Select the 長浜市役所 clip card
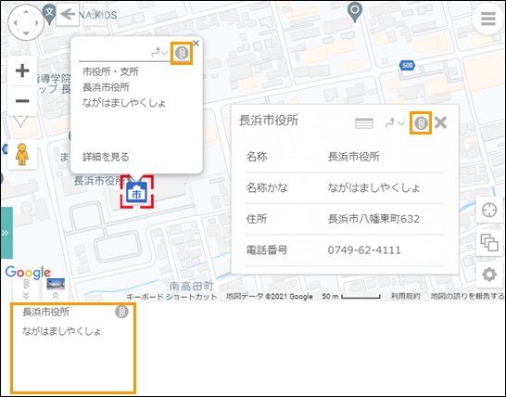Screen dimensions: 506x397 point(73,348)
